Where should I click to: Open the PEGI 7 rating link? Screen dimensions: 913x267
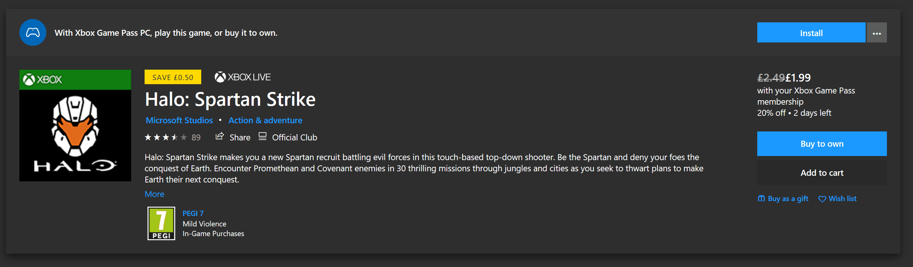point(193,213)
